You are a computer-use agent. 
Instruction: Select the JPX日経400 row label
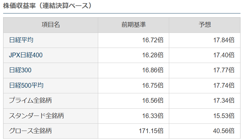(26, 55)
